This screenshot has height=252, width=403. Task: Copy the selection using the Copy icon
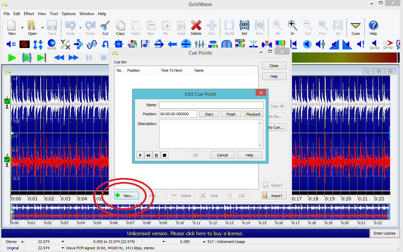[120, 28]
